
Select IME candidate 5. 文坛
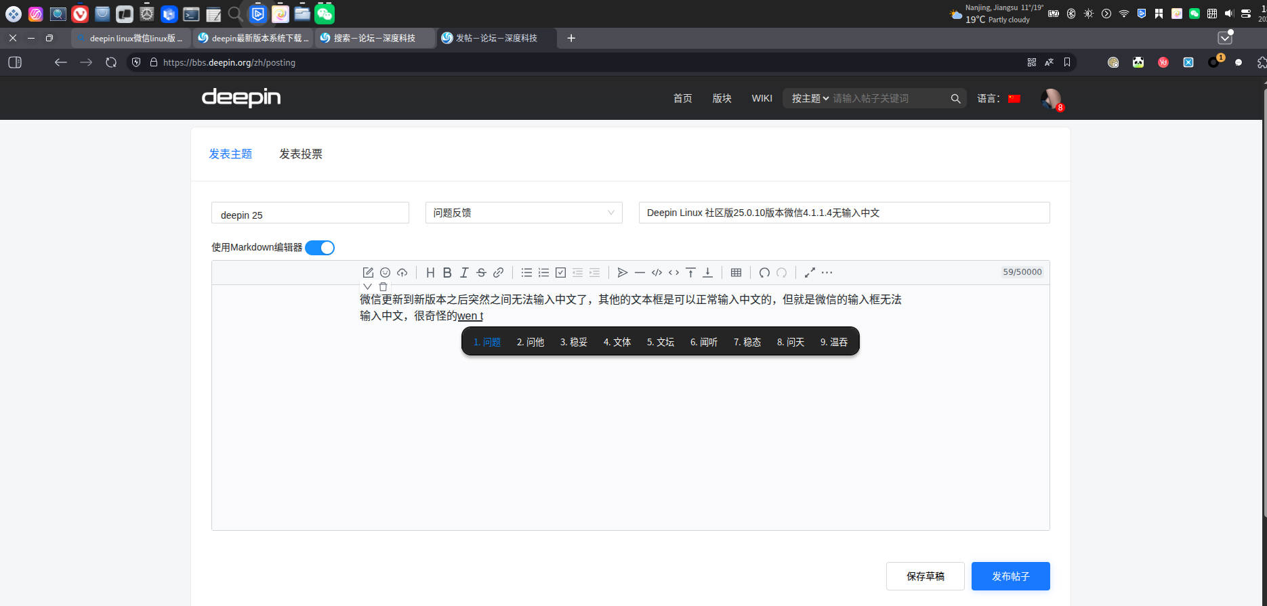pos(661,342)
